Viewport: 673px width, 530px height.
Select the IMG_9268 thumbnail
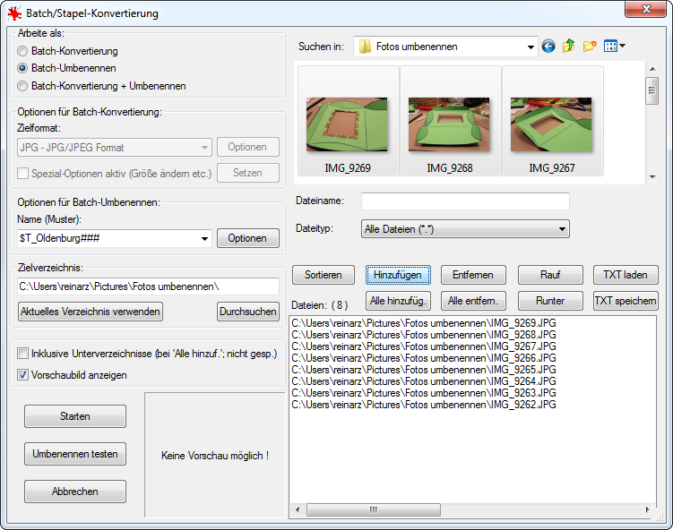(x=450, y=121)
